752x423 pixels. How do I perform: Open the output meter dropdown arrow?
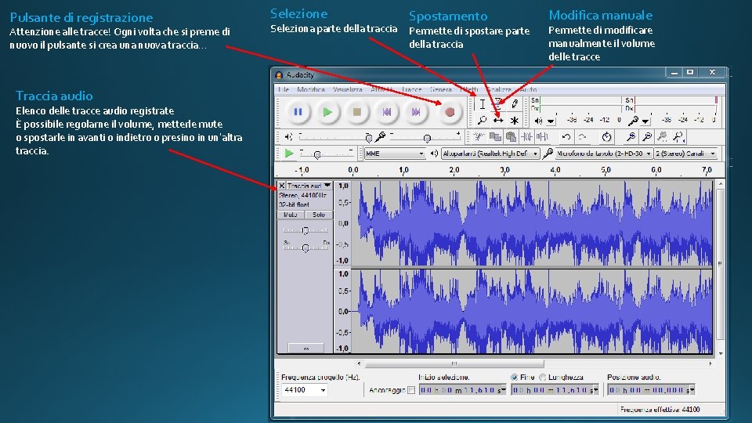(x=551, y=121)
